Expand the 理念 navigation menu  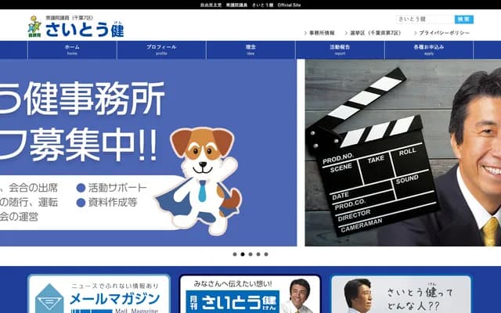pyautogui.click(x=250, y=50)
